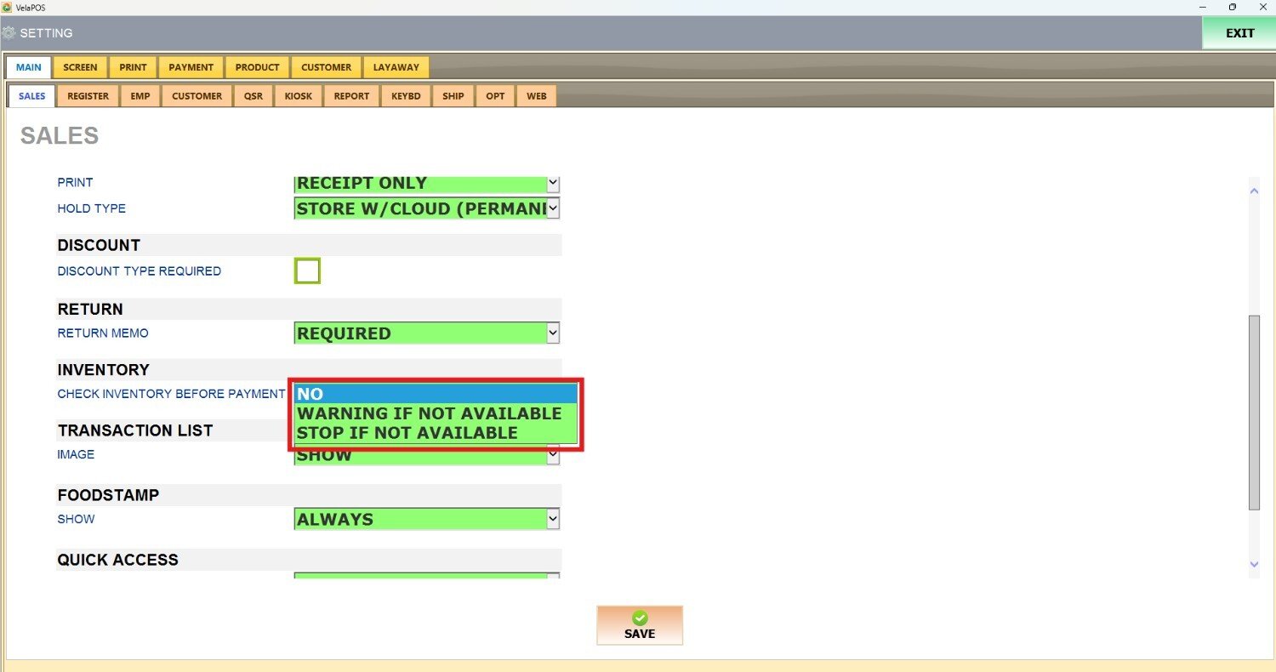Click the green checkmark Save icon
Screen dimensions: 1276x672
coord(640,618)
